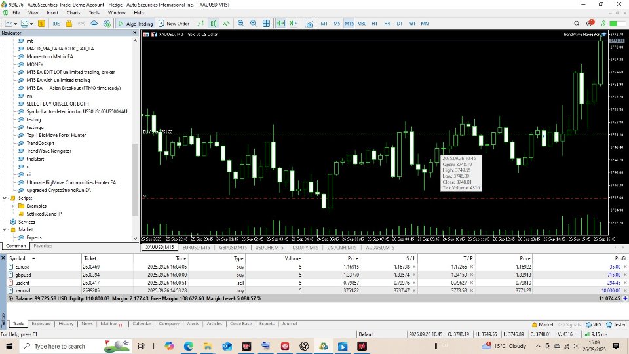Open the Charts menu
This screenshot has height=354, width=629.
point(73,13)
